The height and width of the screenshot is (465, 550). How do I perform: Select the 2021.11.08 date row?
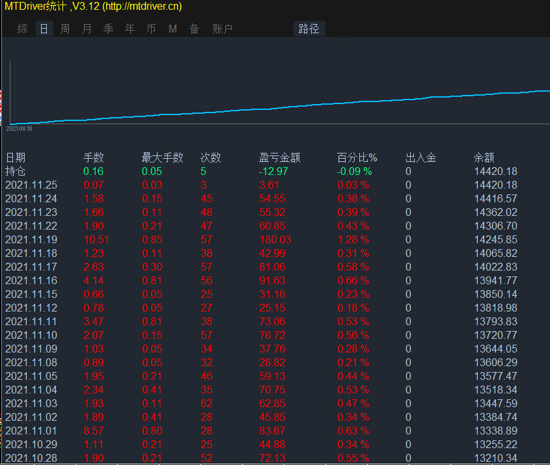click(x=31, y=363)
